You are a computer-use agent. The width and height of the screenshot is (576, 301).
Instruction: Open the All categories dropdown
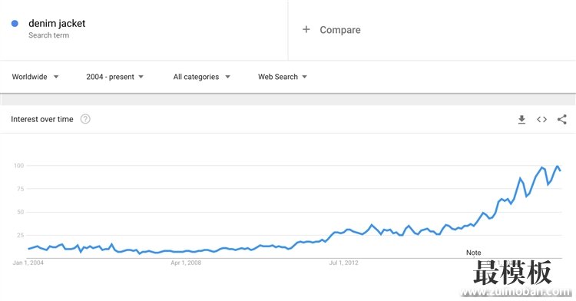202,77
